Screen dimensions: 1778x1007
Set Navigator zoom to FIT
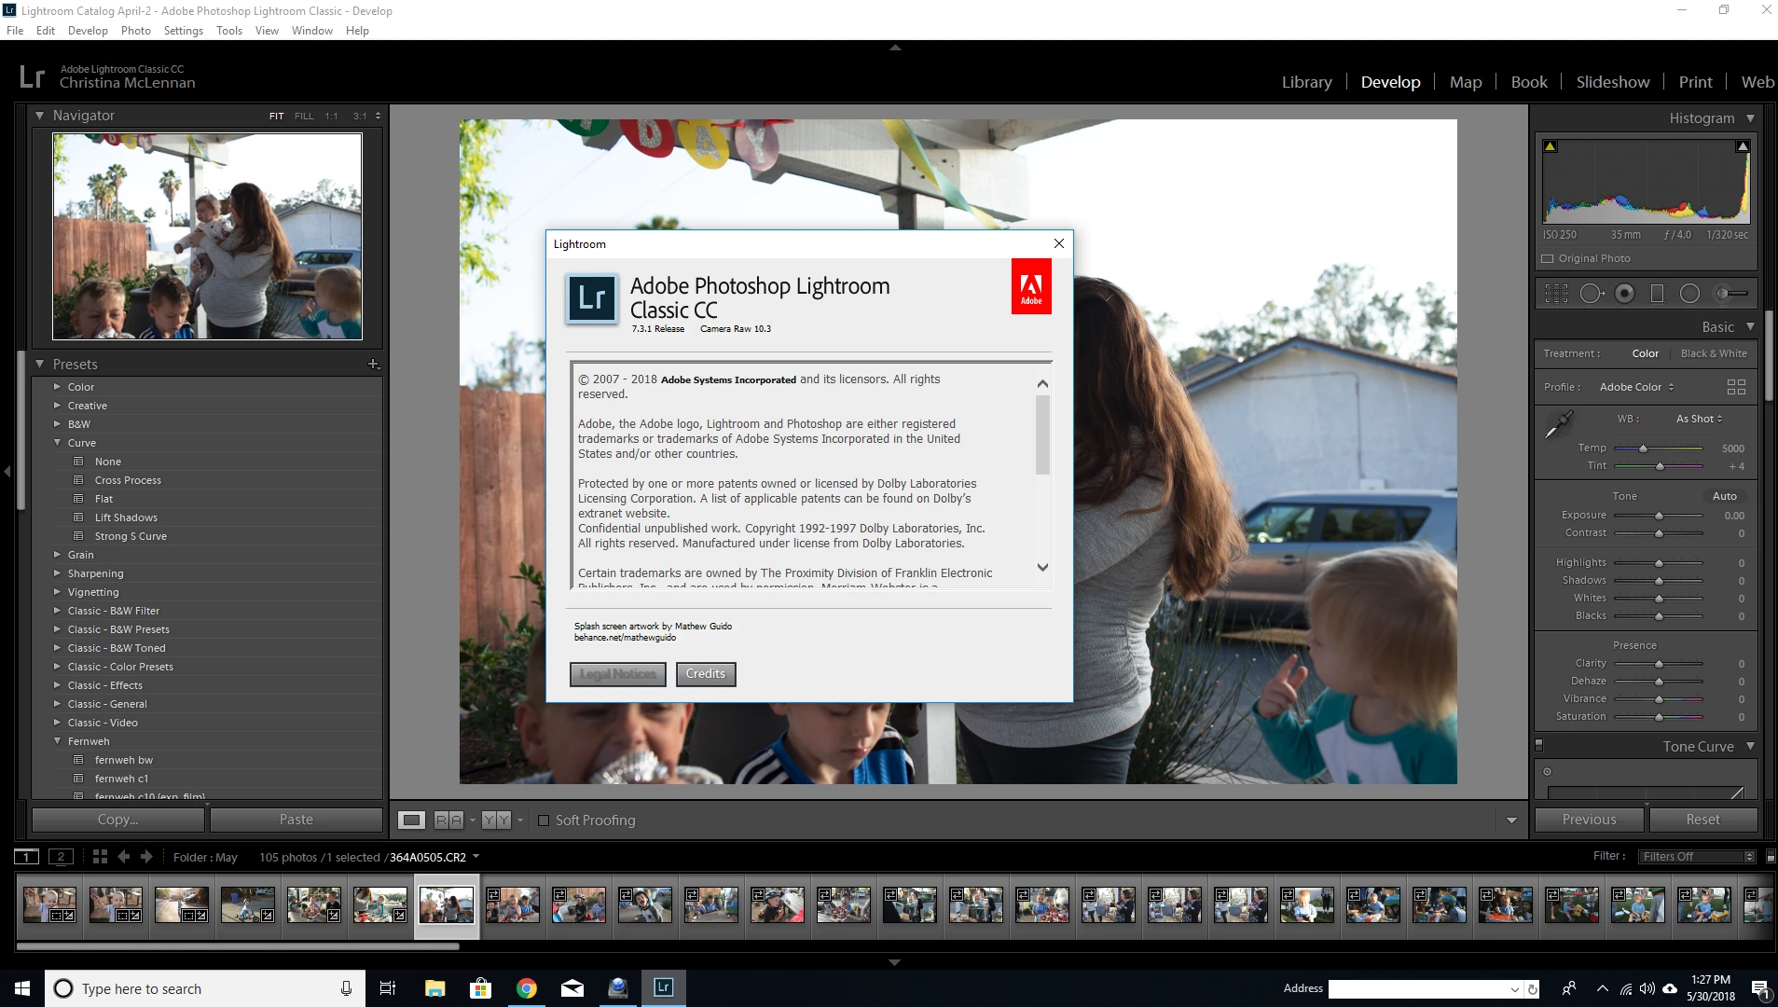click(x=277, y=117)
